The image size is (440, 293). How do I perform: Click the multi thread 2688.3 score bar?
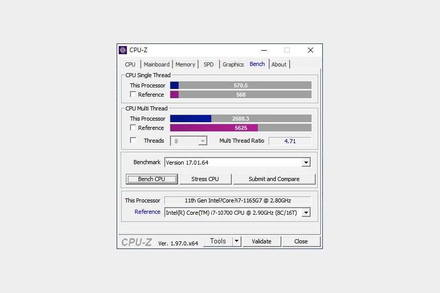point(241,119)
